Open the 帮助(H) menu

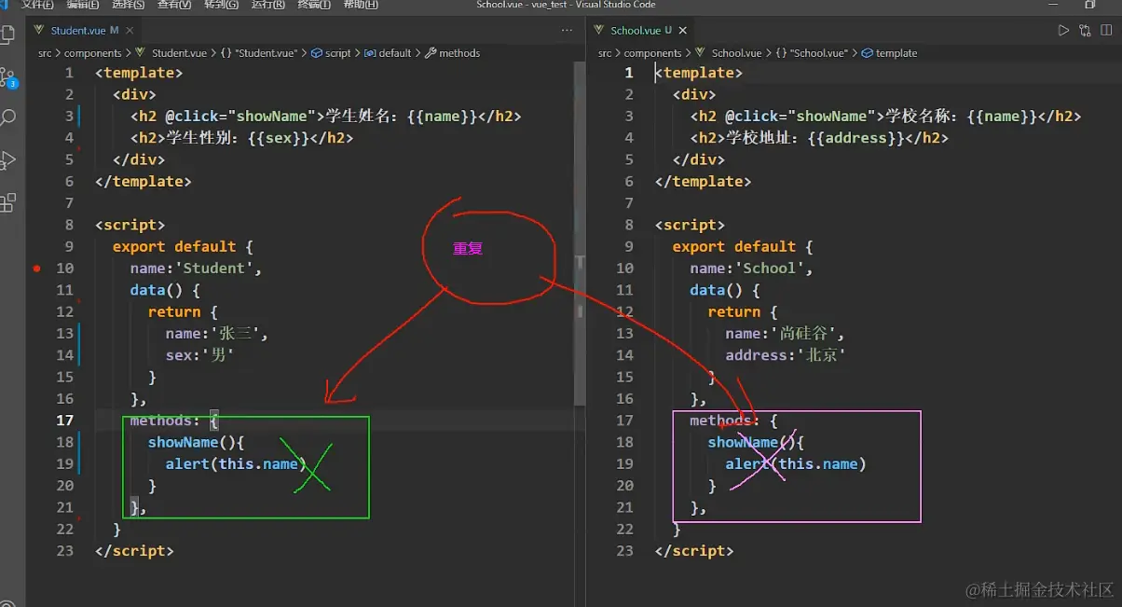click(x=361, y=5)
